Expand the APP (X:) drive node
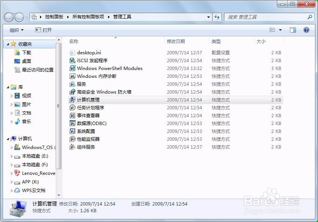Image resolution: width=318 pixels, height=222 pixels. 12,182
